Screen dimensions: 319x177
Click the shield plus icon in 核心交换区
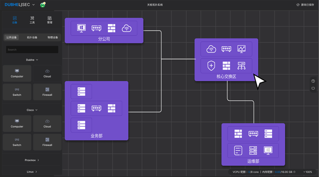point(211,65)
